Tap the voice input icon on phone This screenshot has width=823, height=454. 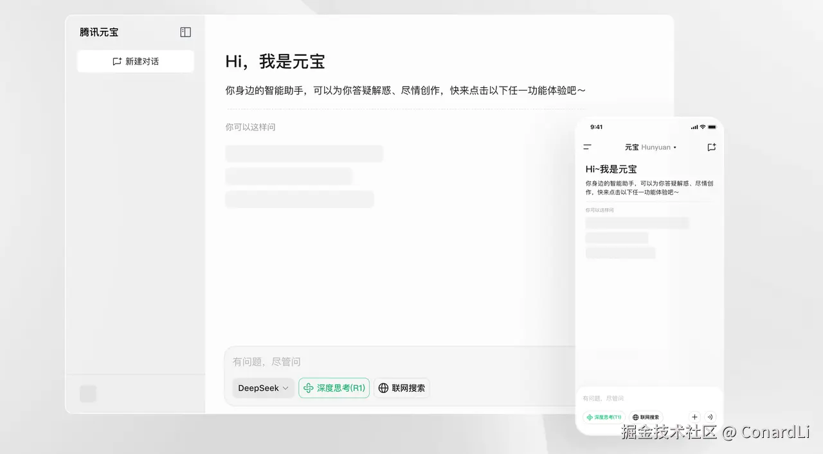pos(710,417)
